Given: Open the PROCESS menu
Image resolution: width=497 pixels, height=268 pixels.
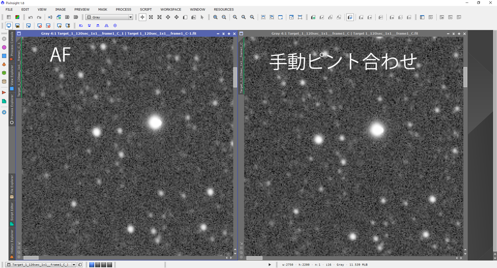Looking at the screenshot, I should pos(123,10).
